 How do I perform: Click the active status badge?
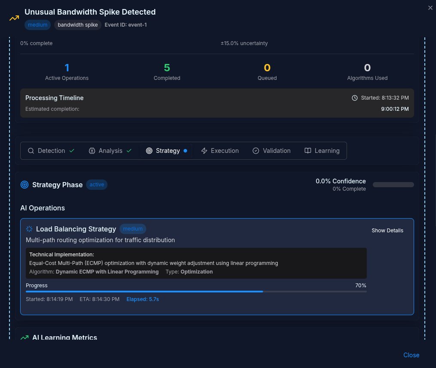pyautogui.click(x=97, y=185)
